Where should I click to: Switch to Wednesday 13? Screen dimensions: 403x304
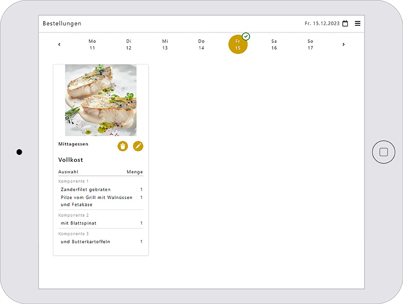(165, 44)
